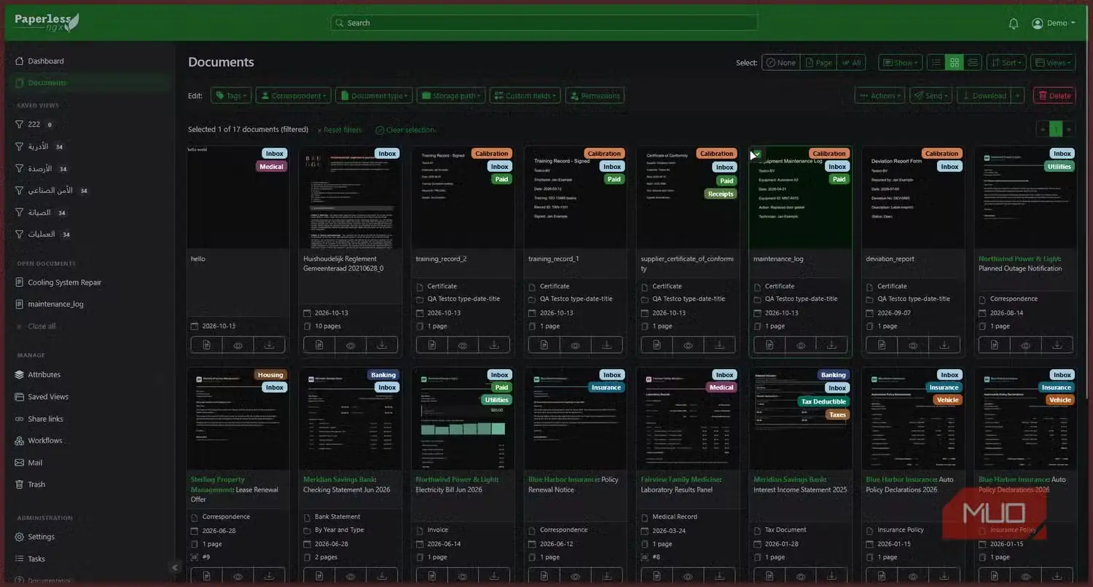Click the Permissions button
The image size is (1093, 587).
[595, 95]
